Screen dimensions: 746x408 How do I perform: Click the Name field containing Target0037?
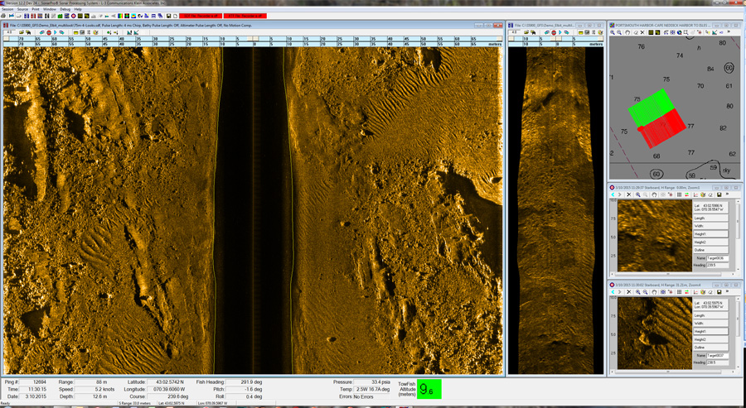pyautogui.click(x=717, y=355)
